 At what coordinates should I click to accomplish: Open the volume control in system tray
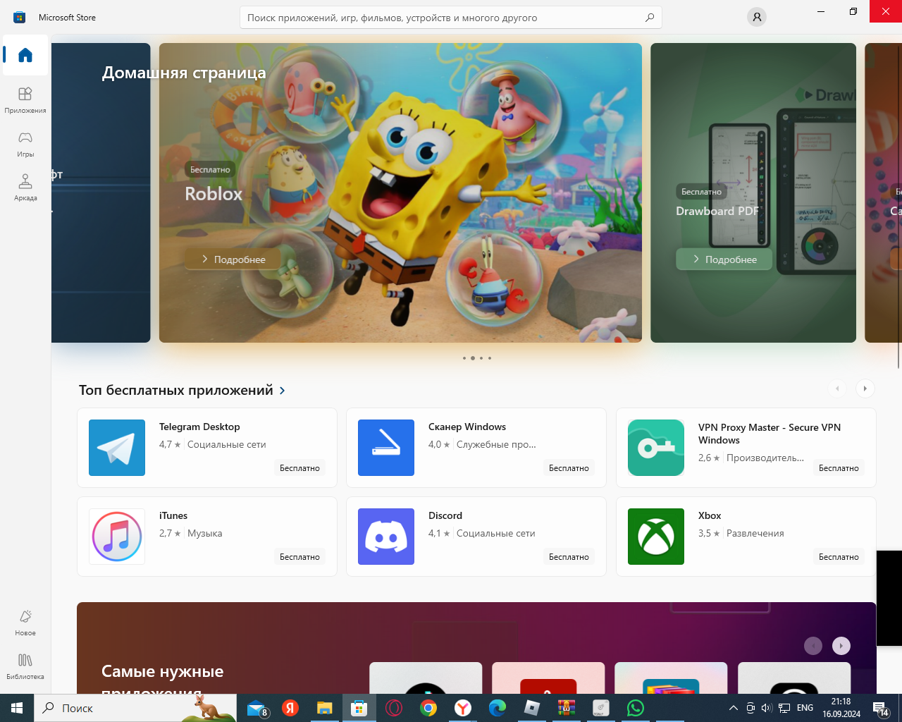[767, 708]
